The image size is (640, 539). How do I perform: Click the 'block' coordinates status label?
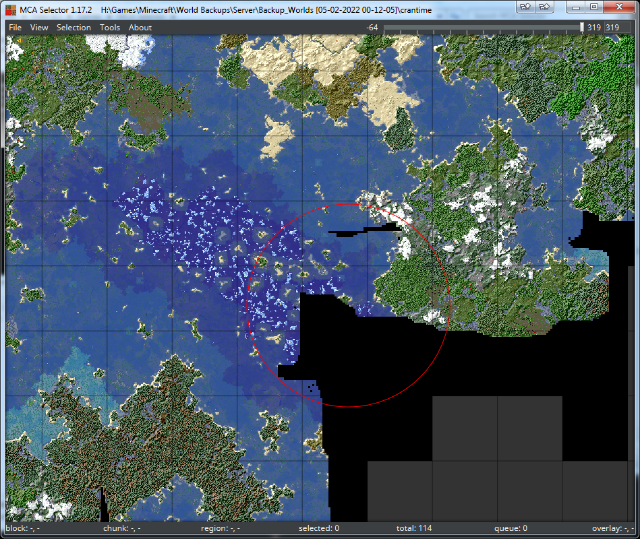click(x=22, y=529)
